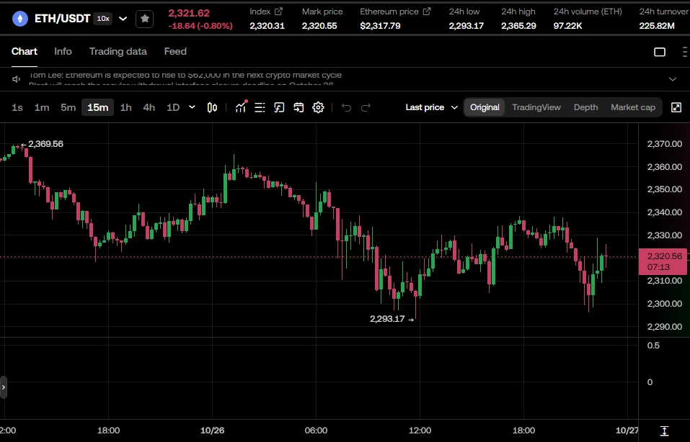Open the Last price dropdown
Image resolution: width=690 pixels, height=442 pixels.
coord(432,108)
